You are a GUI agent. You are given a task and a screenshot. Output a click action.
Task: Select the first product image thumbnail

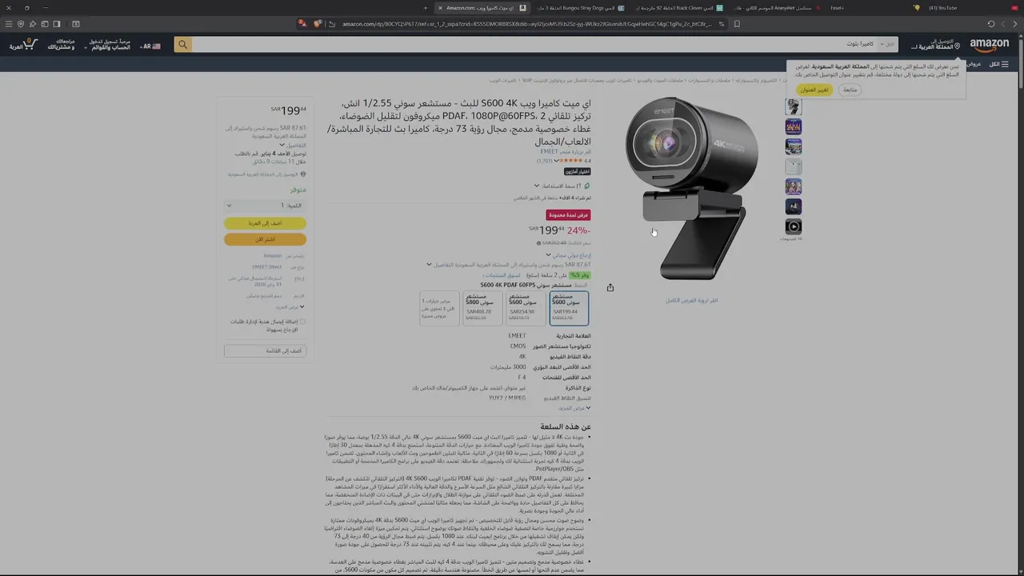point(793,106)
